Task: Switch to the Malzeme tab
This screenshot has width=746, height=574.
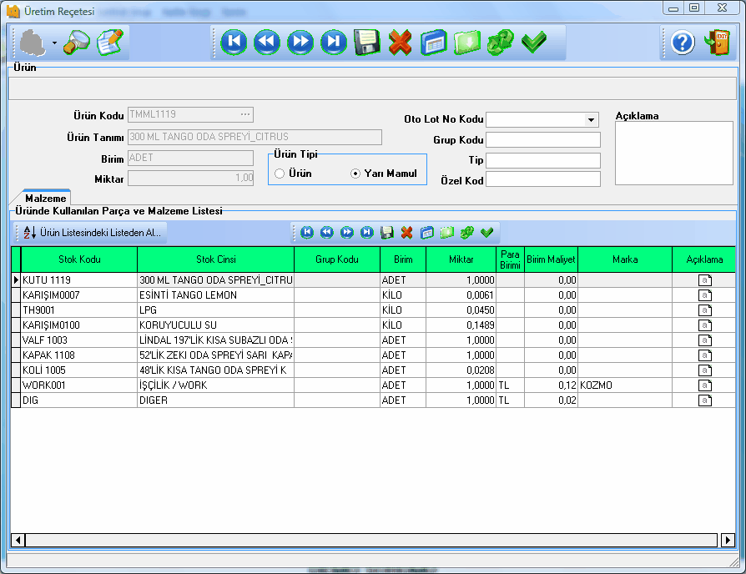Action: point(46,199)
